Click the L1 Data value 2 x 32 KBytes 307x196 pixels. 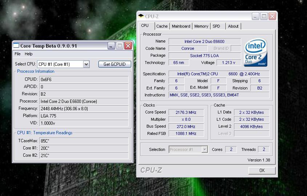(x=251, y=112)
